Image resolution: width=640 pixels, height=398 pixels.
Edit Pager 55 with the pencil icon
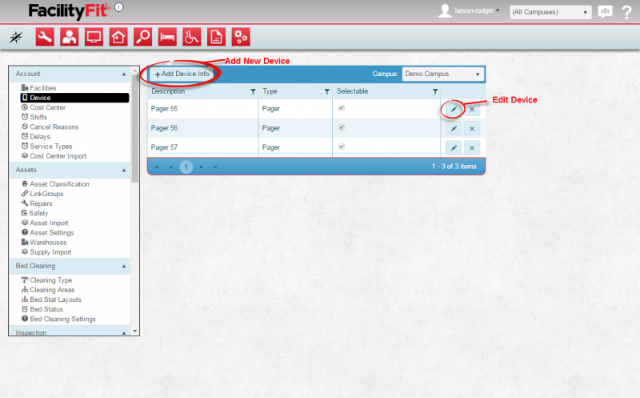(454, 109)
